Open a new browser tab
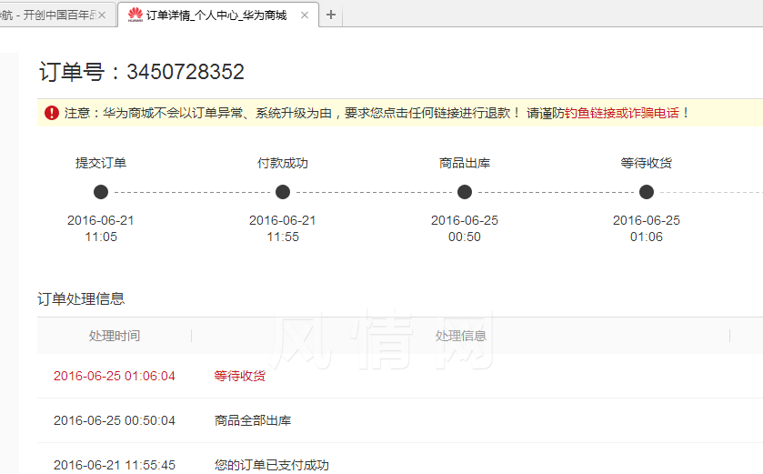 pos(331,15)
